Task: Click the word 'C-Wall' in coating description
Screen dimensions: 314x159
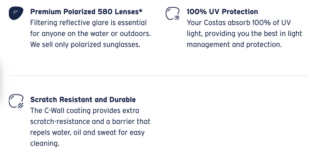Action: (54, 110)
